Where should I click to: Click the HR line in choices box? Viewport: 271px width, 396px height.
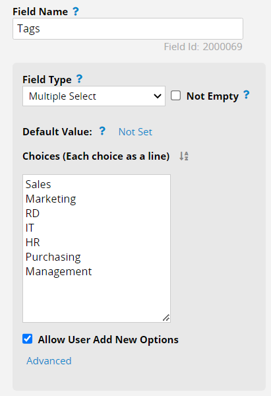pyautogui.click(x=33, y=242)
